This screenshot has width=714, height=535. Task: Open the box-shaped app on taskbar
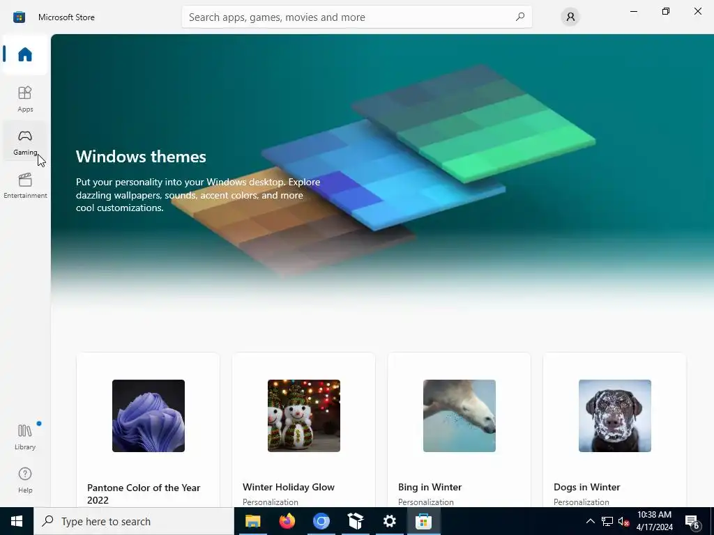pos(355,521)
